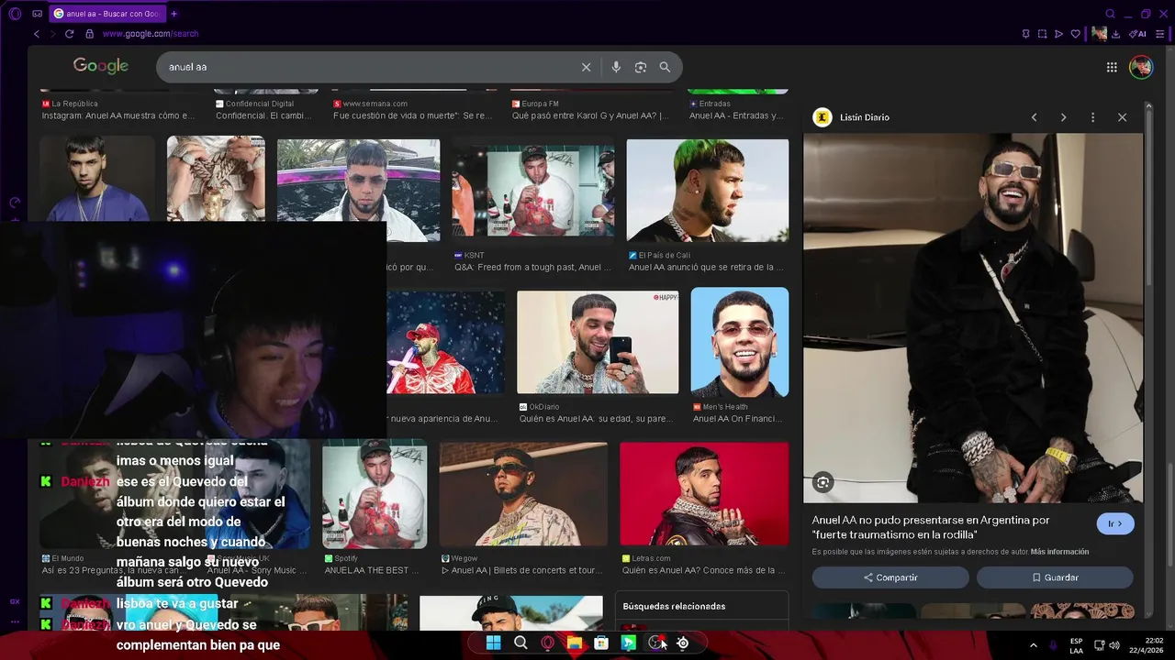The height and width of the screenshot is (660, 1175).
Task: Open the Wegow concert image result
Action: pos(523,493)
